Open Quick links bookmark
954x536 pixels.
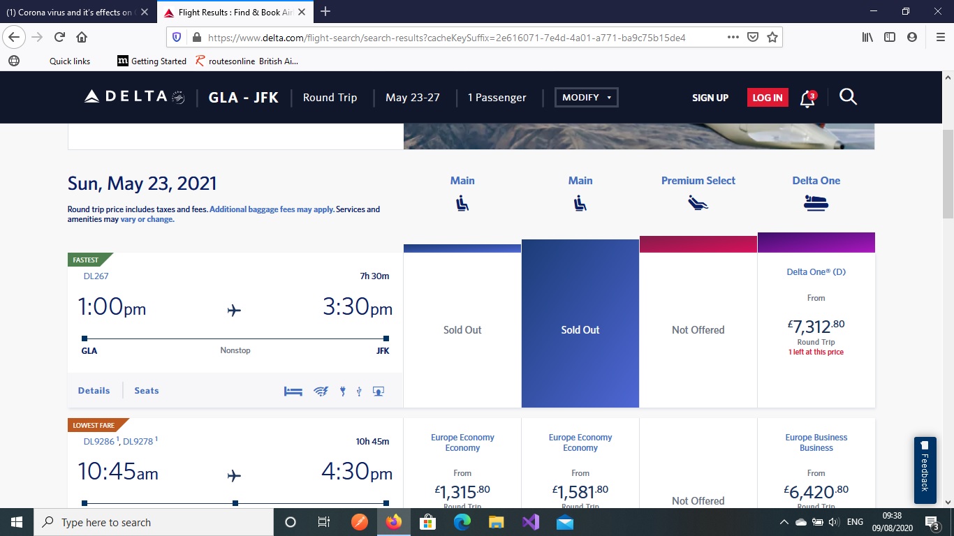(x=70, y=61)
